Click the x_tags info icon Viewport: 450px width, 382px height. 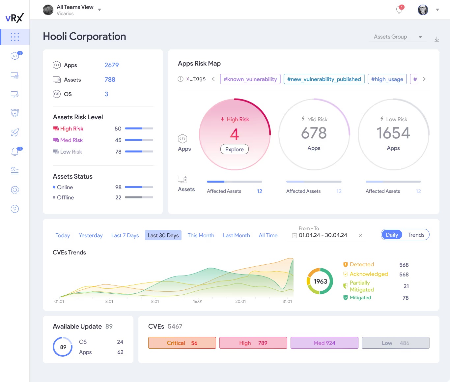pyautogui.click(x=181, y=79)
